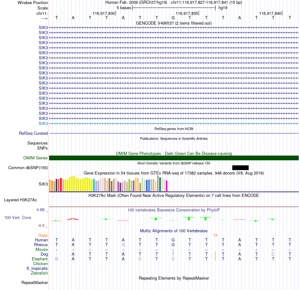Click the chr11:116,917,827-116,917,841 (15 bp) position text
The image size is (299, 290).
tap(206, 3)
